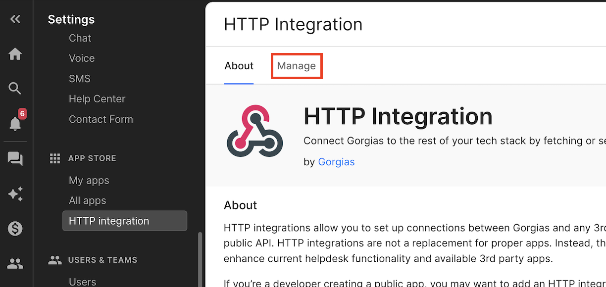The width and height of the screenshot is (606, 287).
Task: Click the Users & Teams people icon
Action: [55, 260]
